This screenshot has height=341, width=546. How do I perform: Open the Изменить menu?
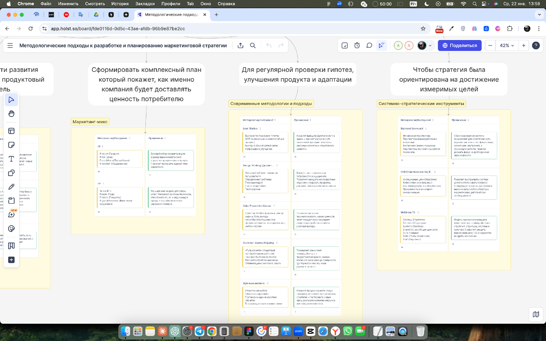coord(68,4)
